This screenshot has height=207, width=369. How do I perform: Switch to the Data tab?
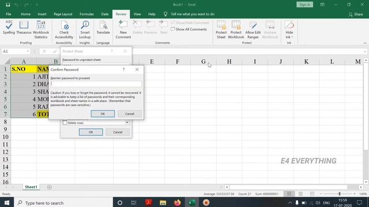pos(105,14)
